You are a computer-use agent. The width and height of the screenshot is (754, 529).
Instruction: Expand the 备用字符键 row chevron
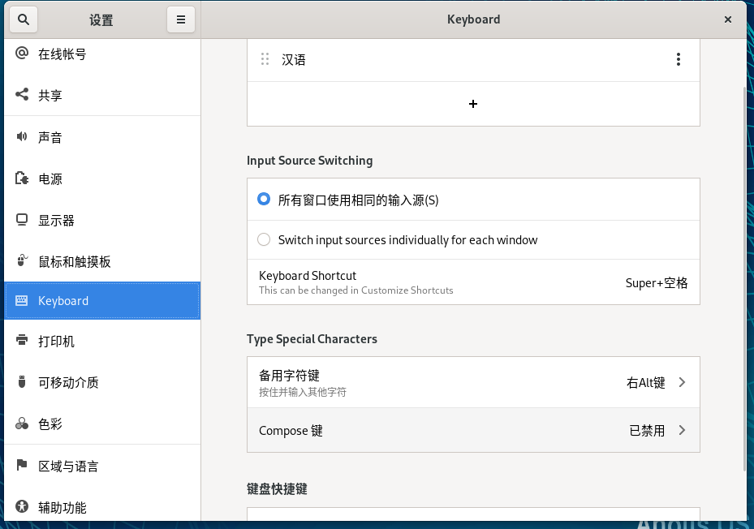tap(682, 382)
